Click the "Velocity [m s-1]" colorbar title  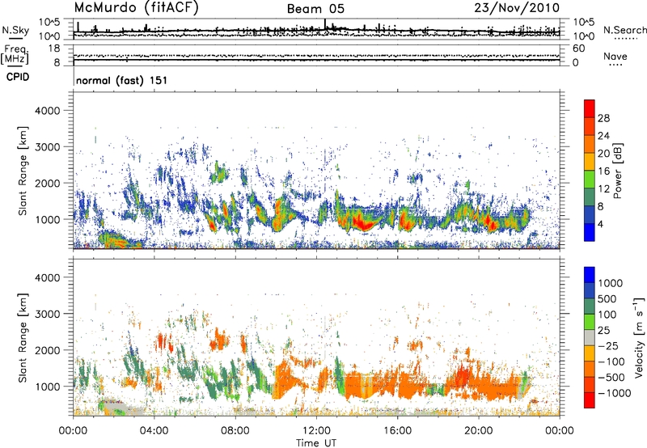coord(639,337)
